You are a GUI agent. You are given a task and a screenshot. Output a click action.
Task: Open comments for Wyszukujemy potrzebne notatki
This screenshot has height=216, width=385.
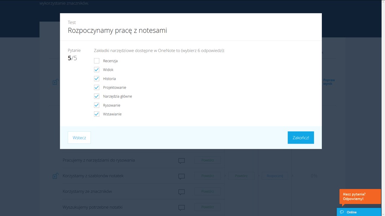pyautogui.click(x=182, y=208)
